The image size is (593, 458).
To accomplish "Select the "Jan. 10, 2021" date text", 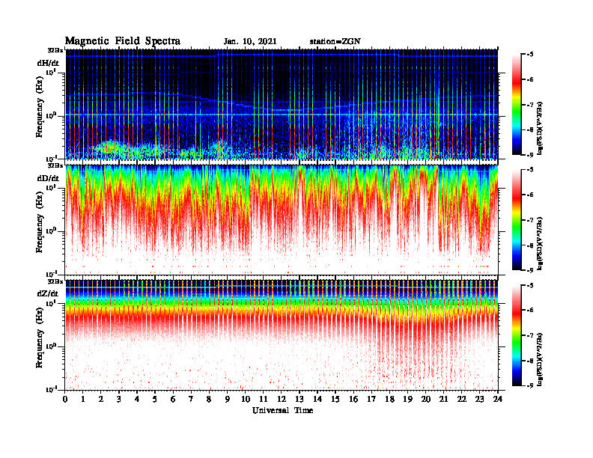I will tap(250, 42).
